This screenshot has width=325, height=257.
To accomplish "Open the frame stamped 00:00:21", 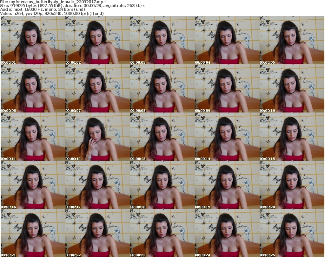I will coord(33,233).
